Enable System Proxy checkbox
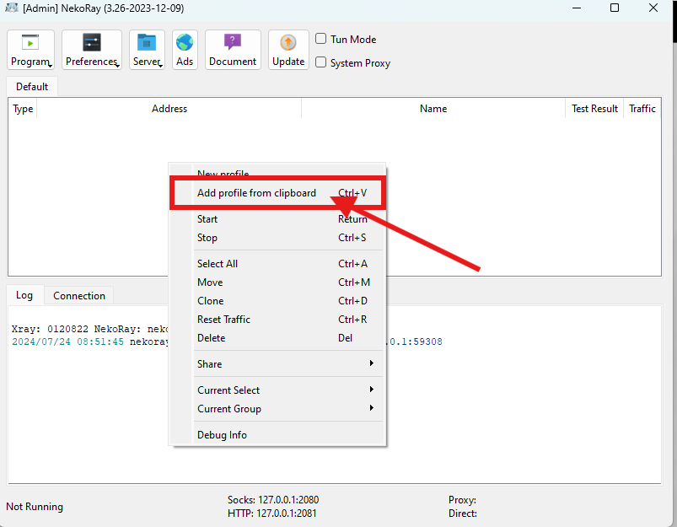 click(x=321, y=62)
